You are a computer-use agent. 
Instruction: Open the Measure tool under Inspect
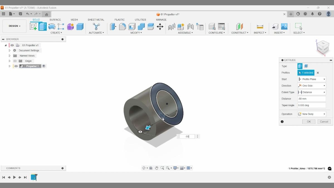coord(260,26)
